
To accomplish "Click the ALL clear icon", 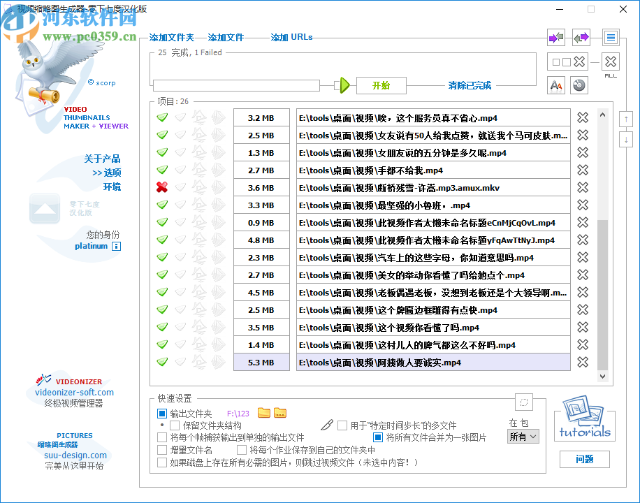I will 611,62.
